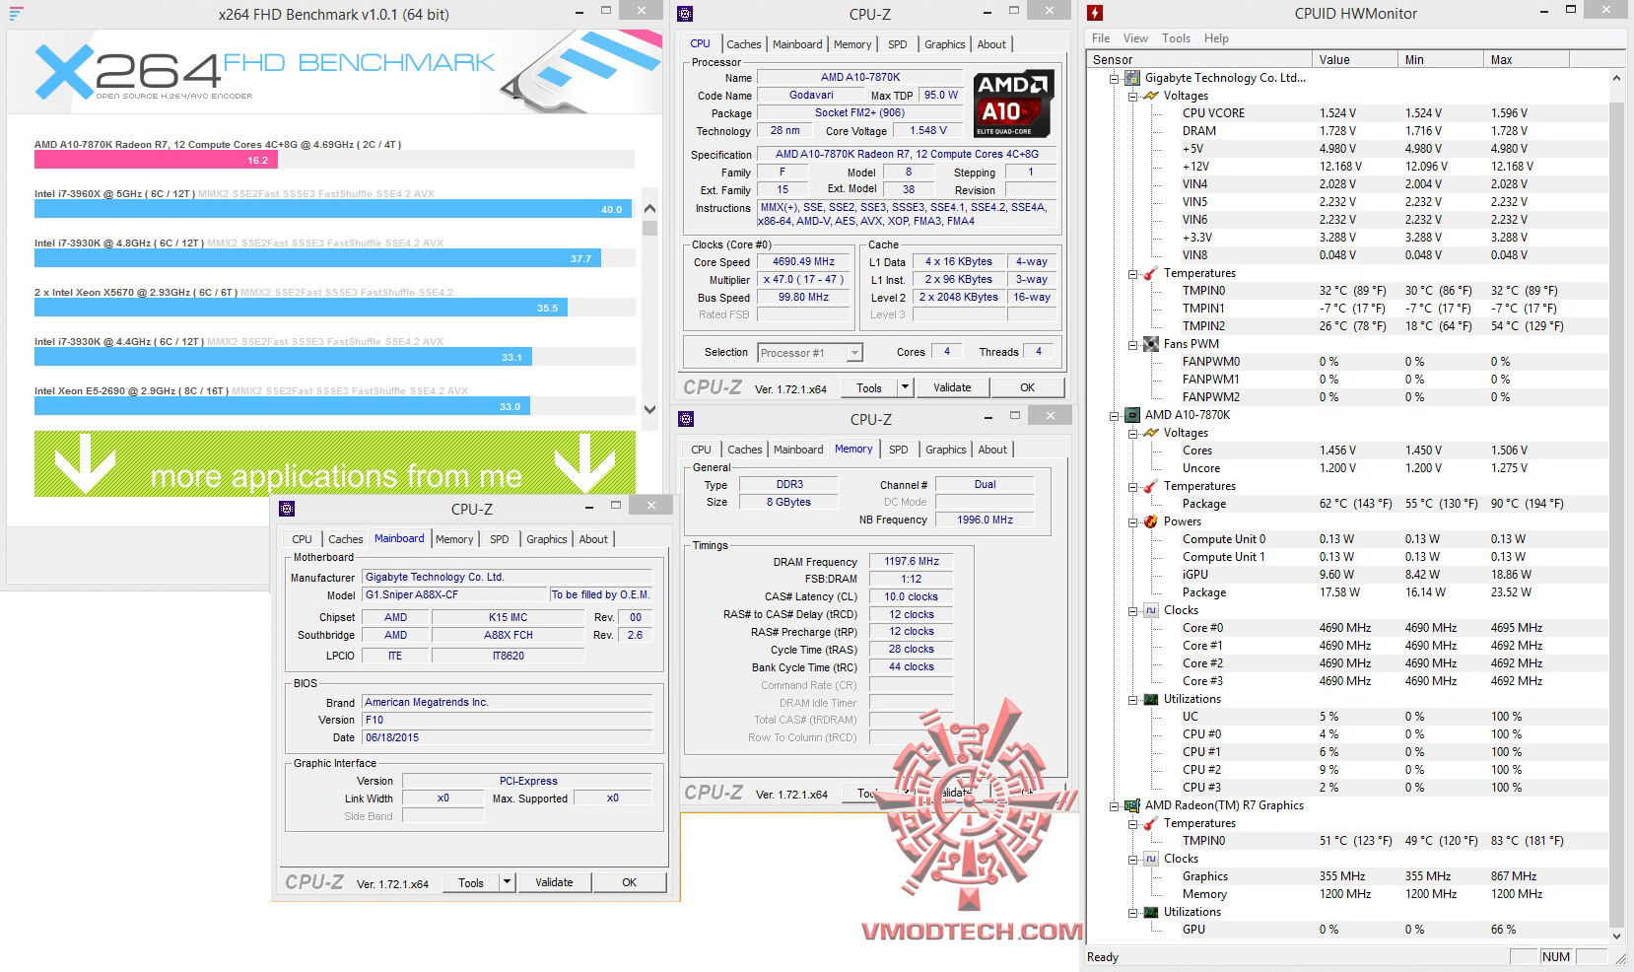Image resolution: width=1634 pixels, height=972 pixels.
Task: Open the File menu in HWMonitor
Action: (x=1101, y=38)
